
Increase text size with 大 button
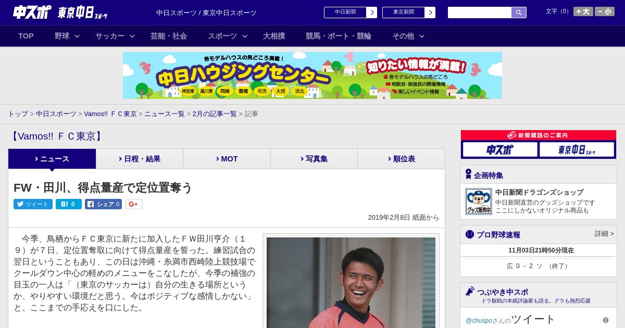(x=583, y=11)
